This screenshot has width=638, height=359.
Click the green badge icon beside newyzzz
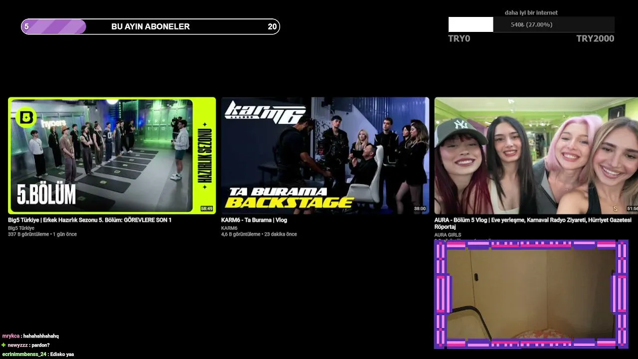tap(4, 345)
